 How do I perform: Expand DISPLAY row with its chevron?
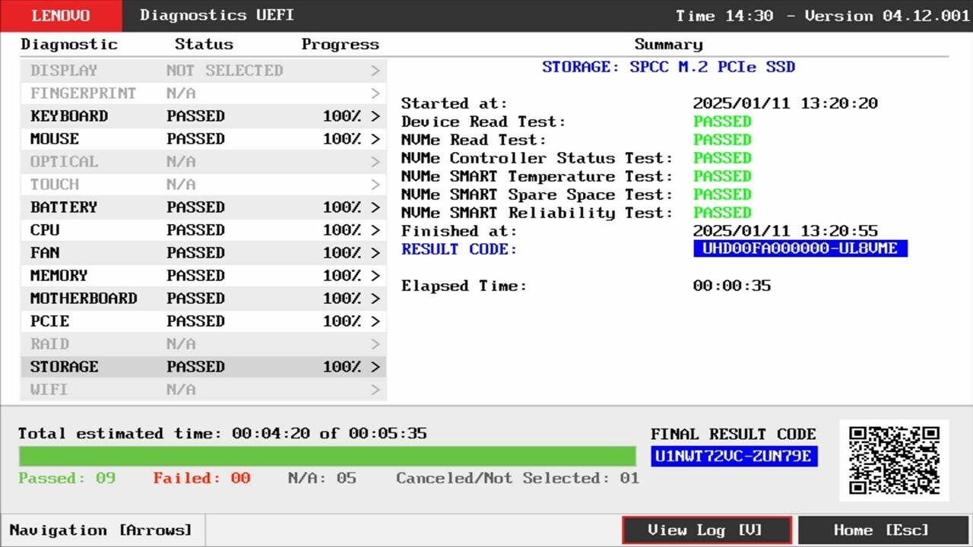pos(376,71)
